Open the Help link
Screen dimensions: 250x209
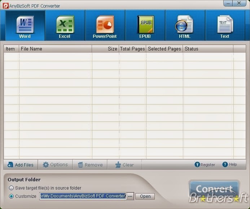(229, 164)
